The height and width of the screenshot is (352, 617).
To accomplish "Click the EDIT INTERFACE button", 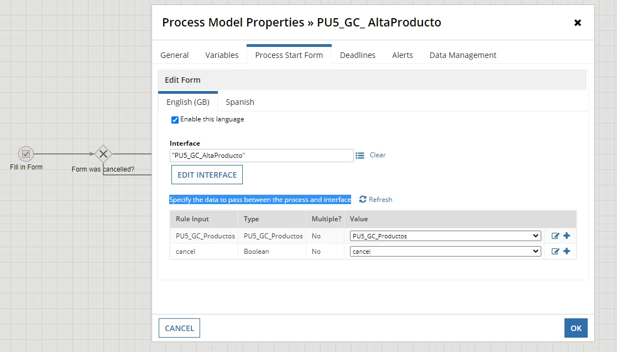I will [207, 175].
